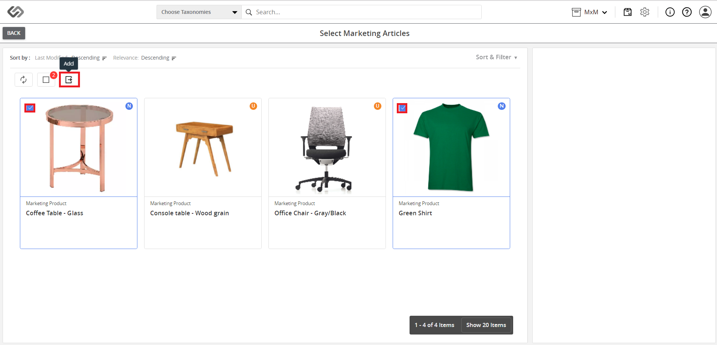Open the settings gear icon

[x=645, y=12]
